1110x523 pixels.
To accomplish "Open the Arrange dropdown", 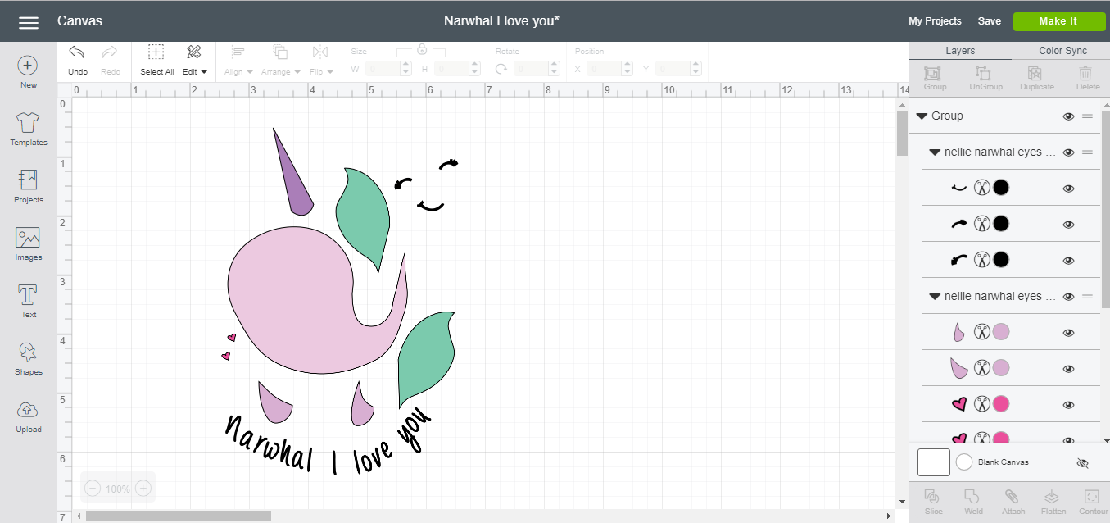I will [279, 71].
